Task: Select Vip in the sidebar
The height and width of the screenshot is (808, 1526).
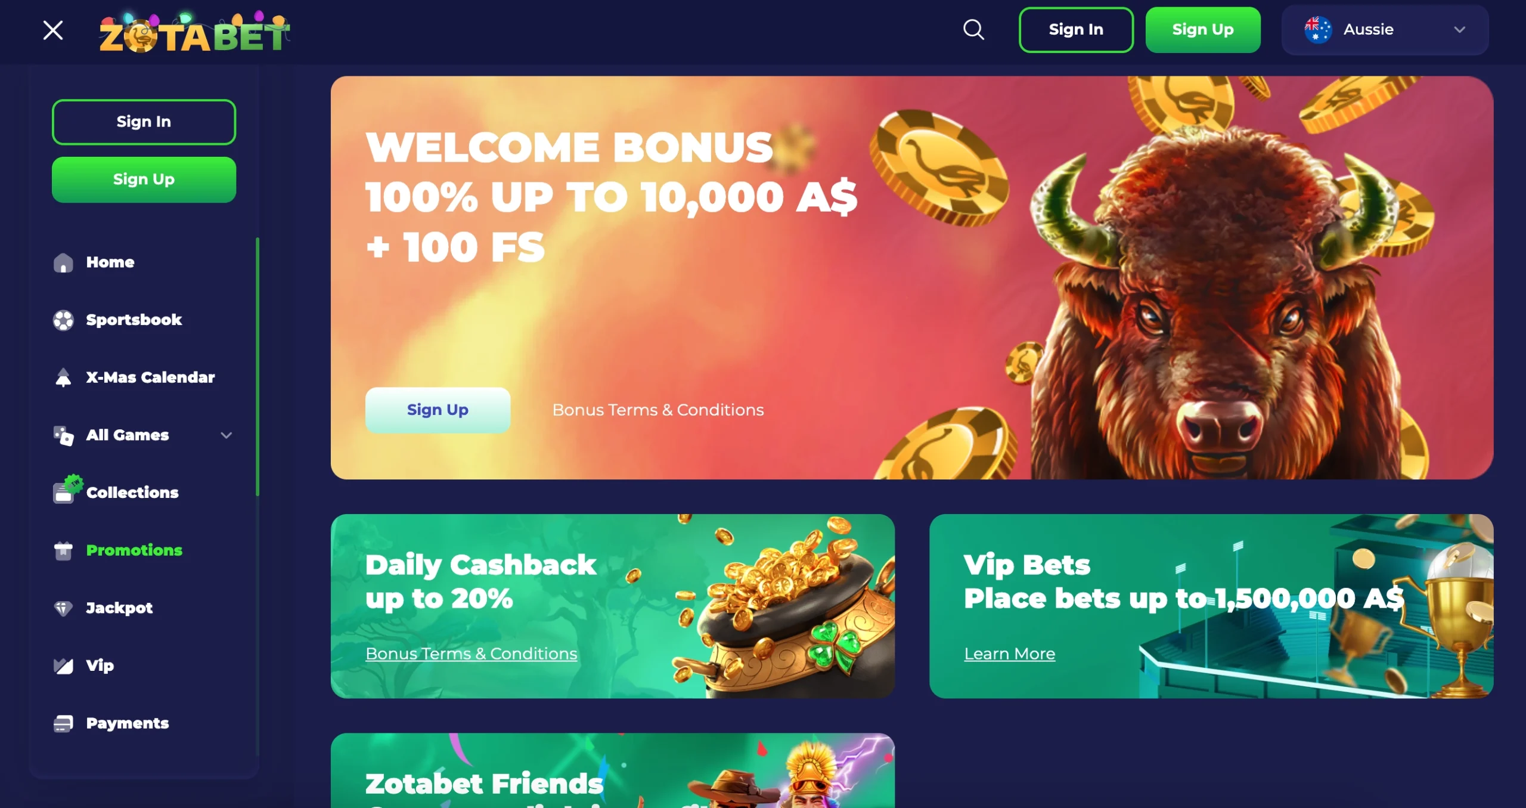Action: tap(100, 665)
